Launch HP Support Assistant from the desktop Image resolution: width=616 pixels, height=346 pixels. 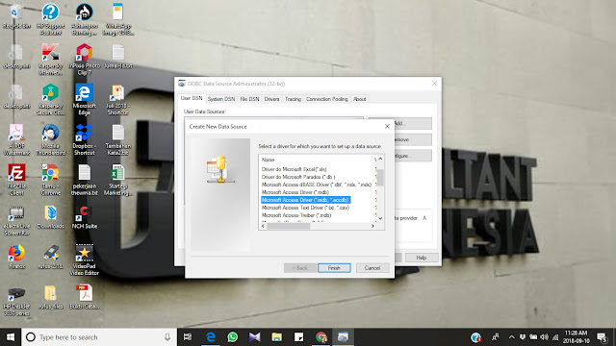(x=50, y=19)
